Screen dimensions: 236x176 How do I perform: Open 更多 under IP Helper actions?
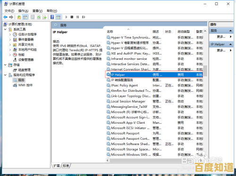[x=221, y=50]
